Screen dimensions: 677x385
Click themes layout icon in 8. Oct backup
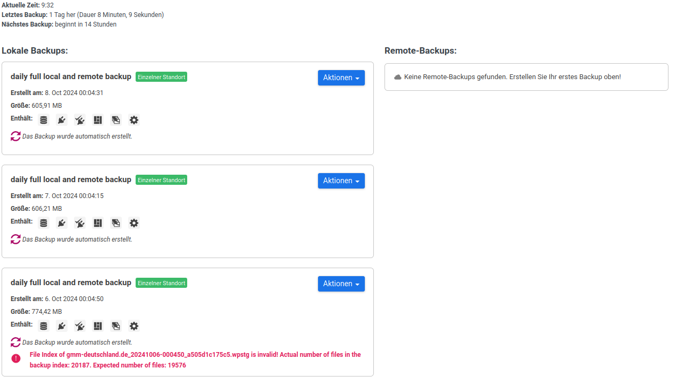click(x=98, y=120)
